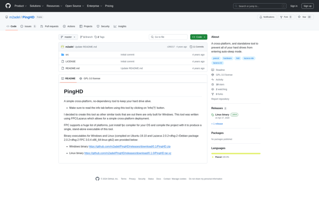Open the PingHD repository name link

[x=28, y=17]
